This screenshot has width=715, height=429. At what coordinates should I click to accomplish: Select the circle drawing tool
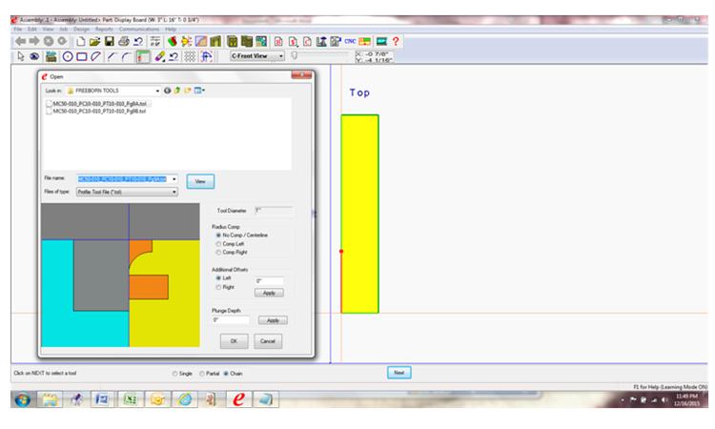[68, 57]
